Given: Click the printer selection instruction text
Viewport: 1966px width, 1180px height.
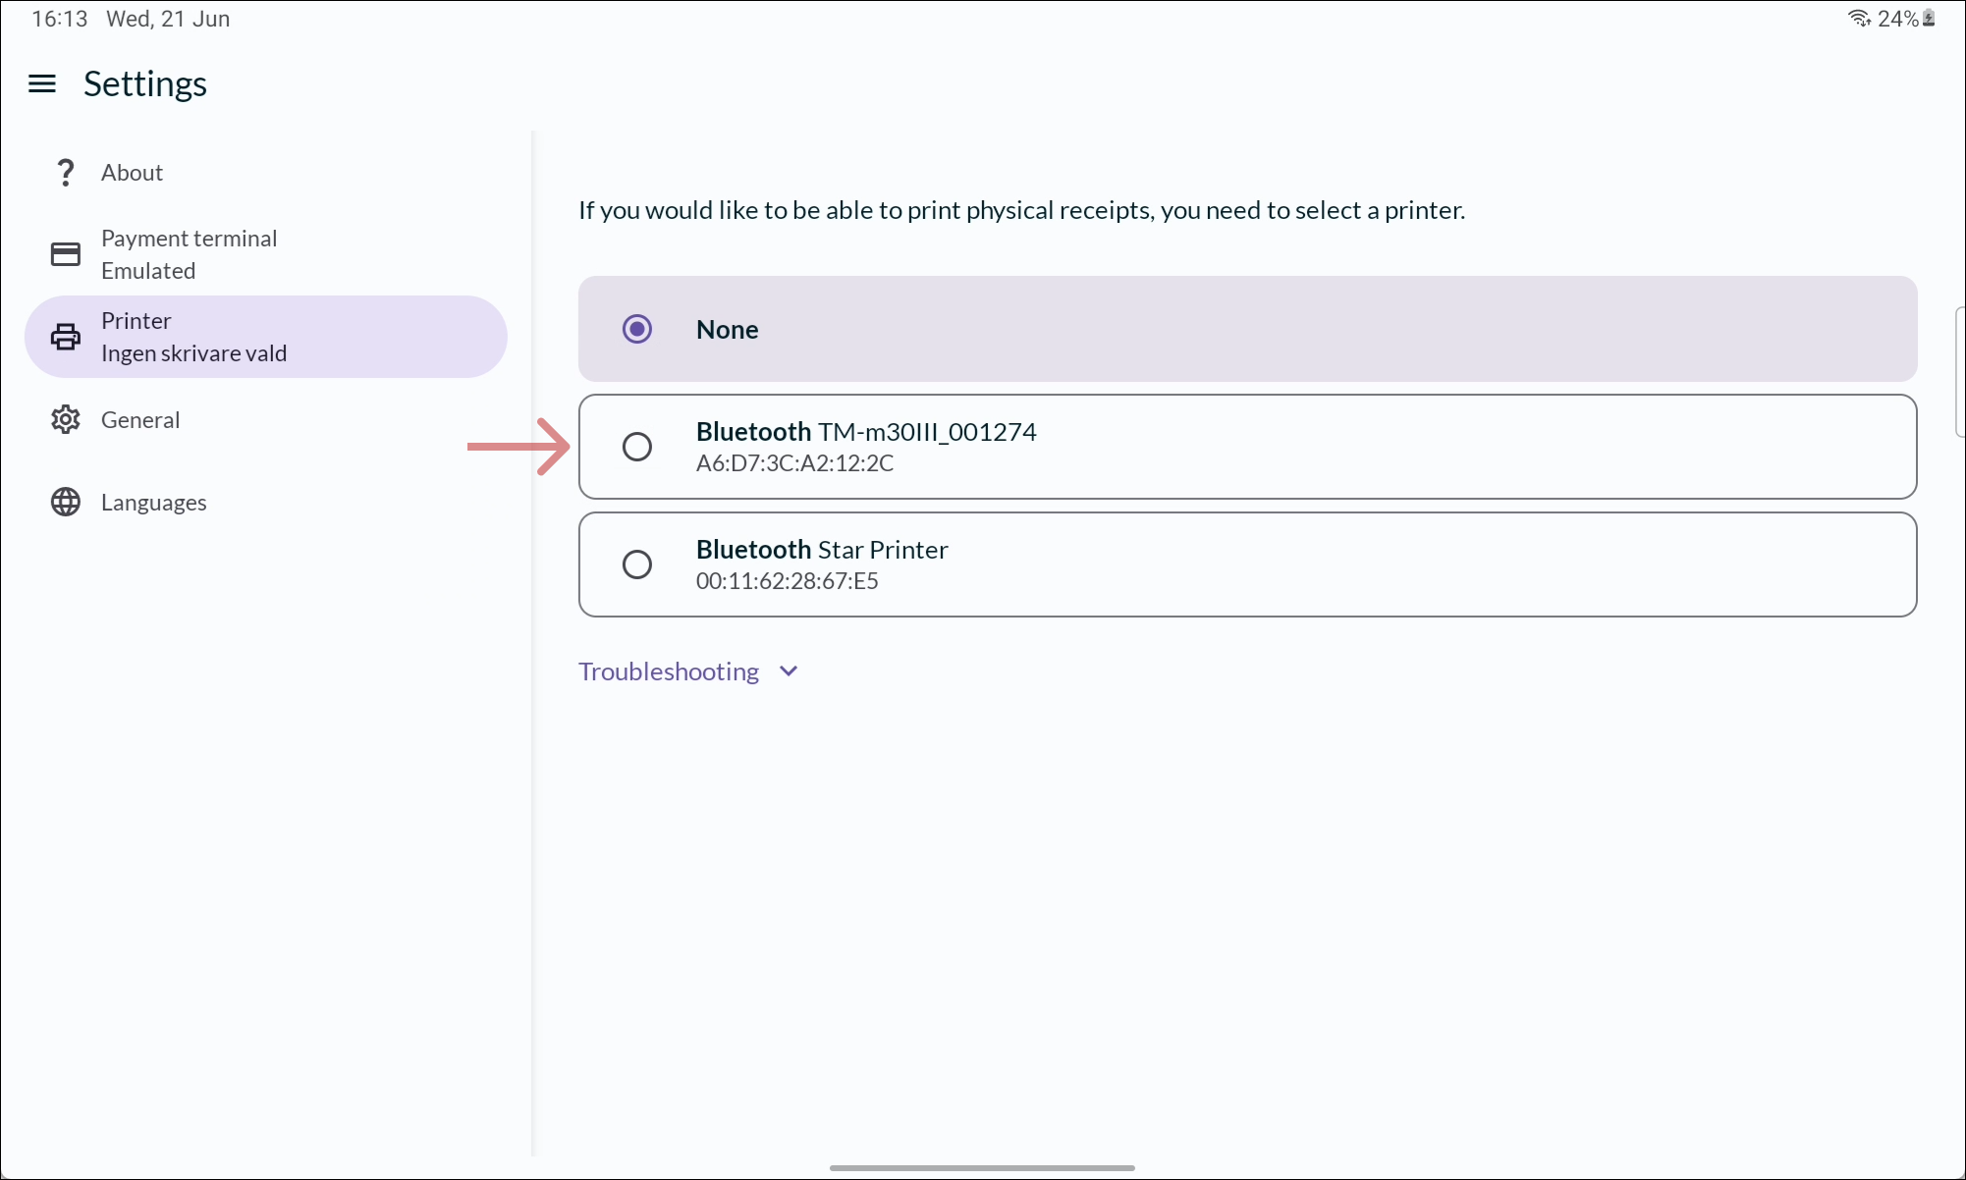Looking at the screenshot, I should (1021, 210).
